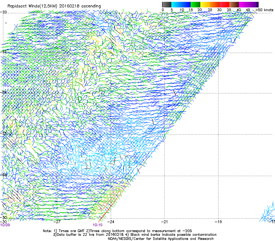Select the '-28' latitude label on the left axis
This screenshot has width=275, height=241.
pos(3,175)
